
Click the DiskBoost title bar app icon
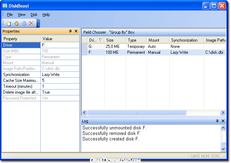(5, 6)
